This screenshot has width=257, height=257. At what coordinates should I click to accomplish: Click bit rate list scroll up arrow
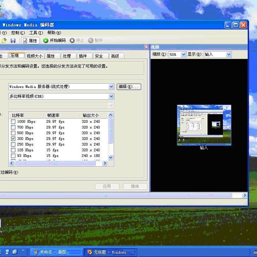(x=111, y=115)
